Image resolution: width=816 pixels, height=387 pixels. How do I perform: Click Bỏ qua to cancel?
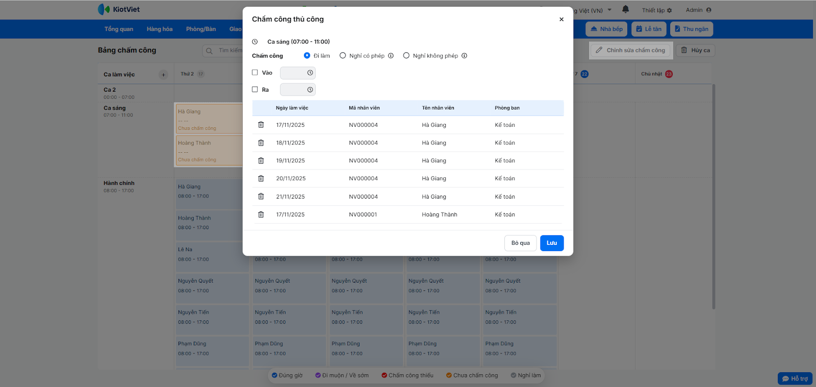[521, 243]
